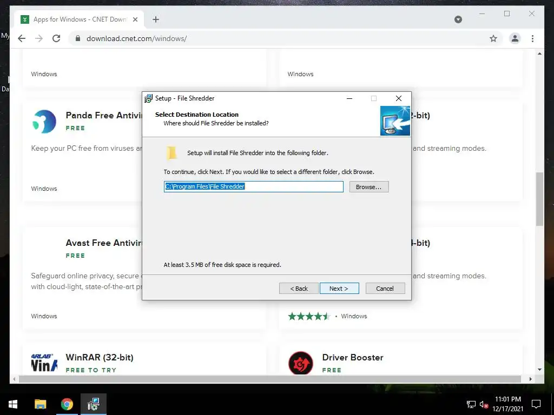Click Chrome's forward arrow
This screenshot has width=554, height=415.
tap(39, 38)
